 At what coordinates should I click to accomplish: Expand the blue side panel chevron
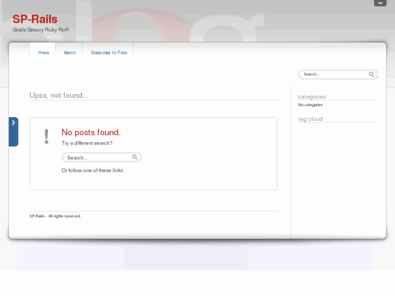pyautogui.click(x=14, y=131)
